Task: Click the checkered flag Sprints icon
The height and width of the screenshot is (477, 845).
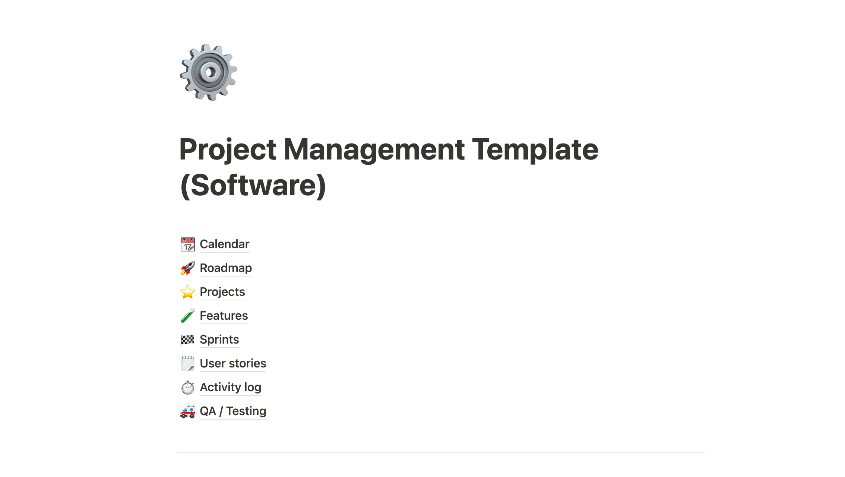Action: (188, 339)
